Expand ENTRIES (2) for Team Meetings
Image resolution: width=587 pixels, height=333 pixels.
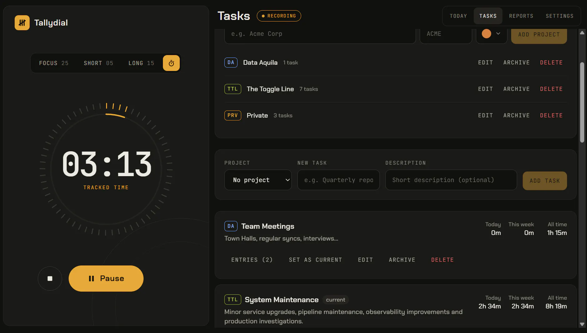(252, 260)
